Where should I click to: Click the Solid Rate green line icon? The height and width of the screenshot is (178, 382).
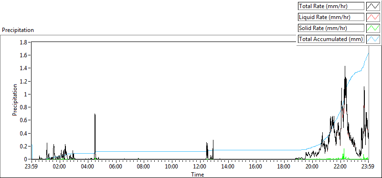[x=373, y=28]
